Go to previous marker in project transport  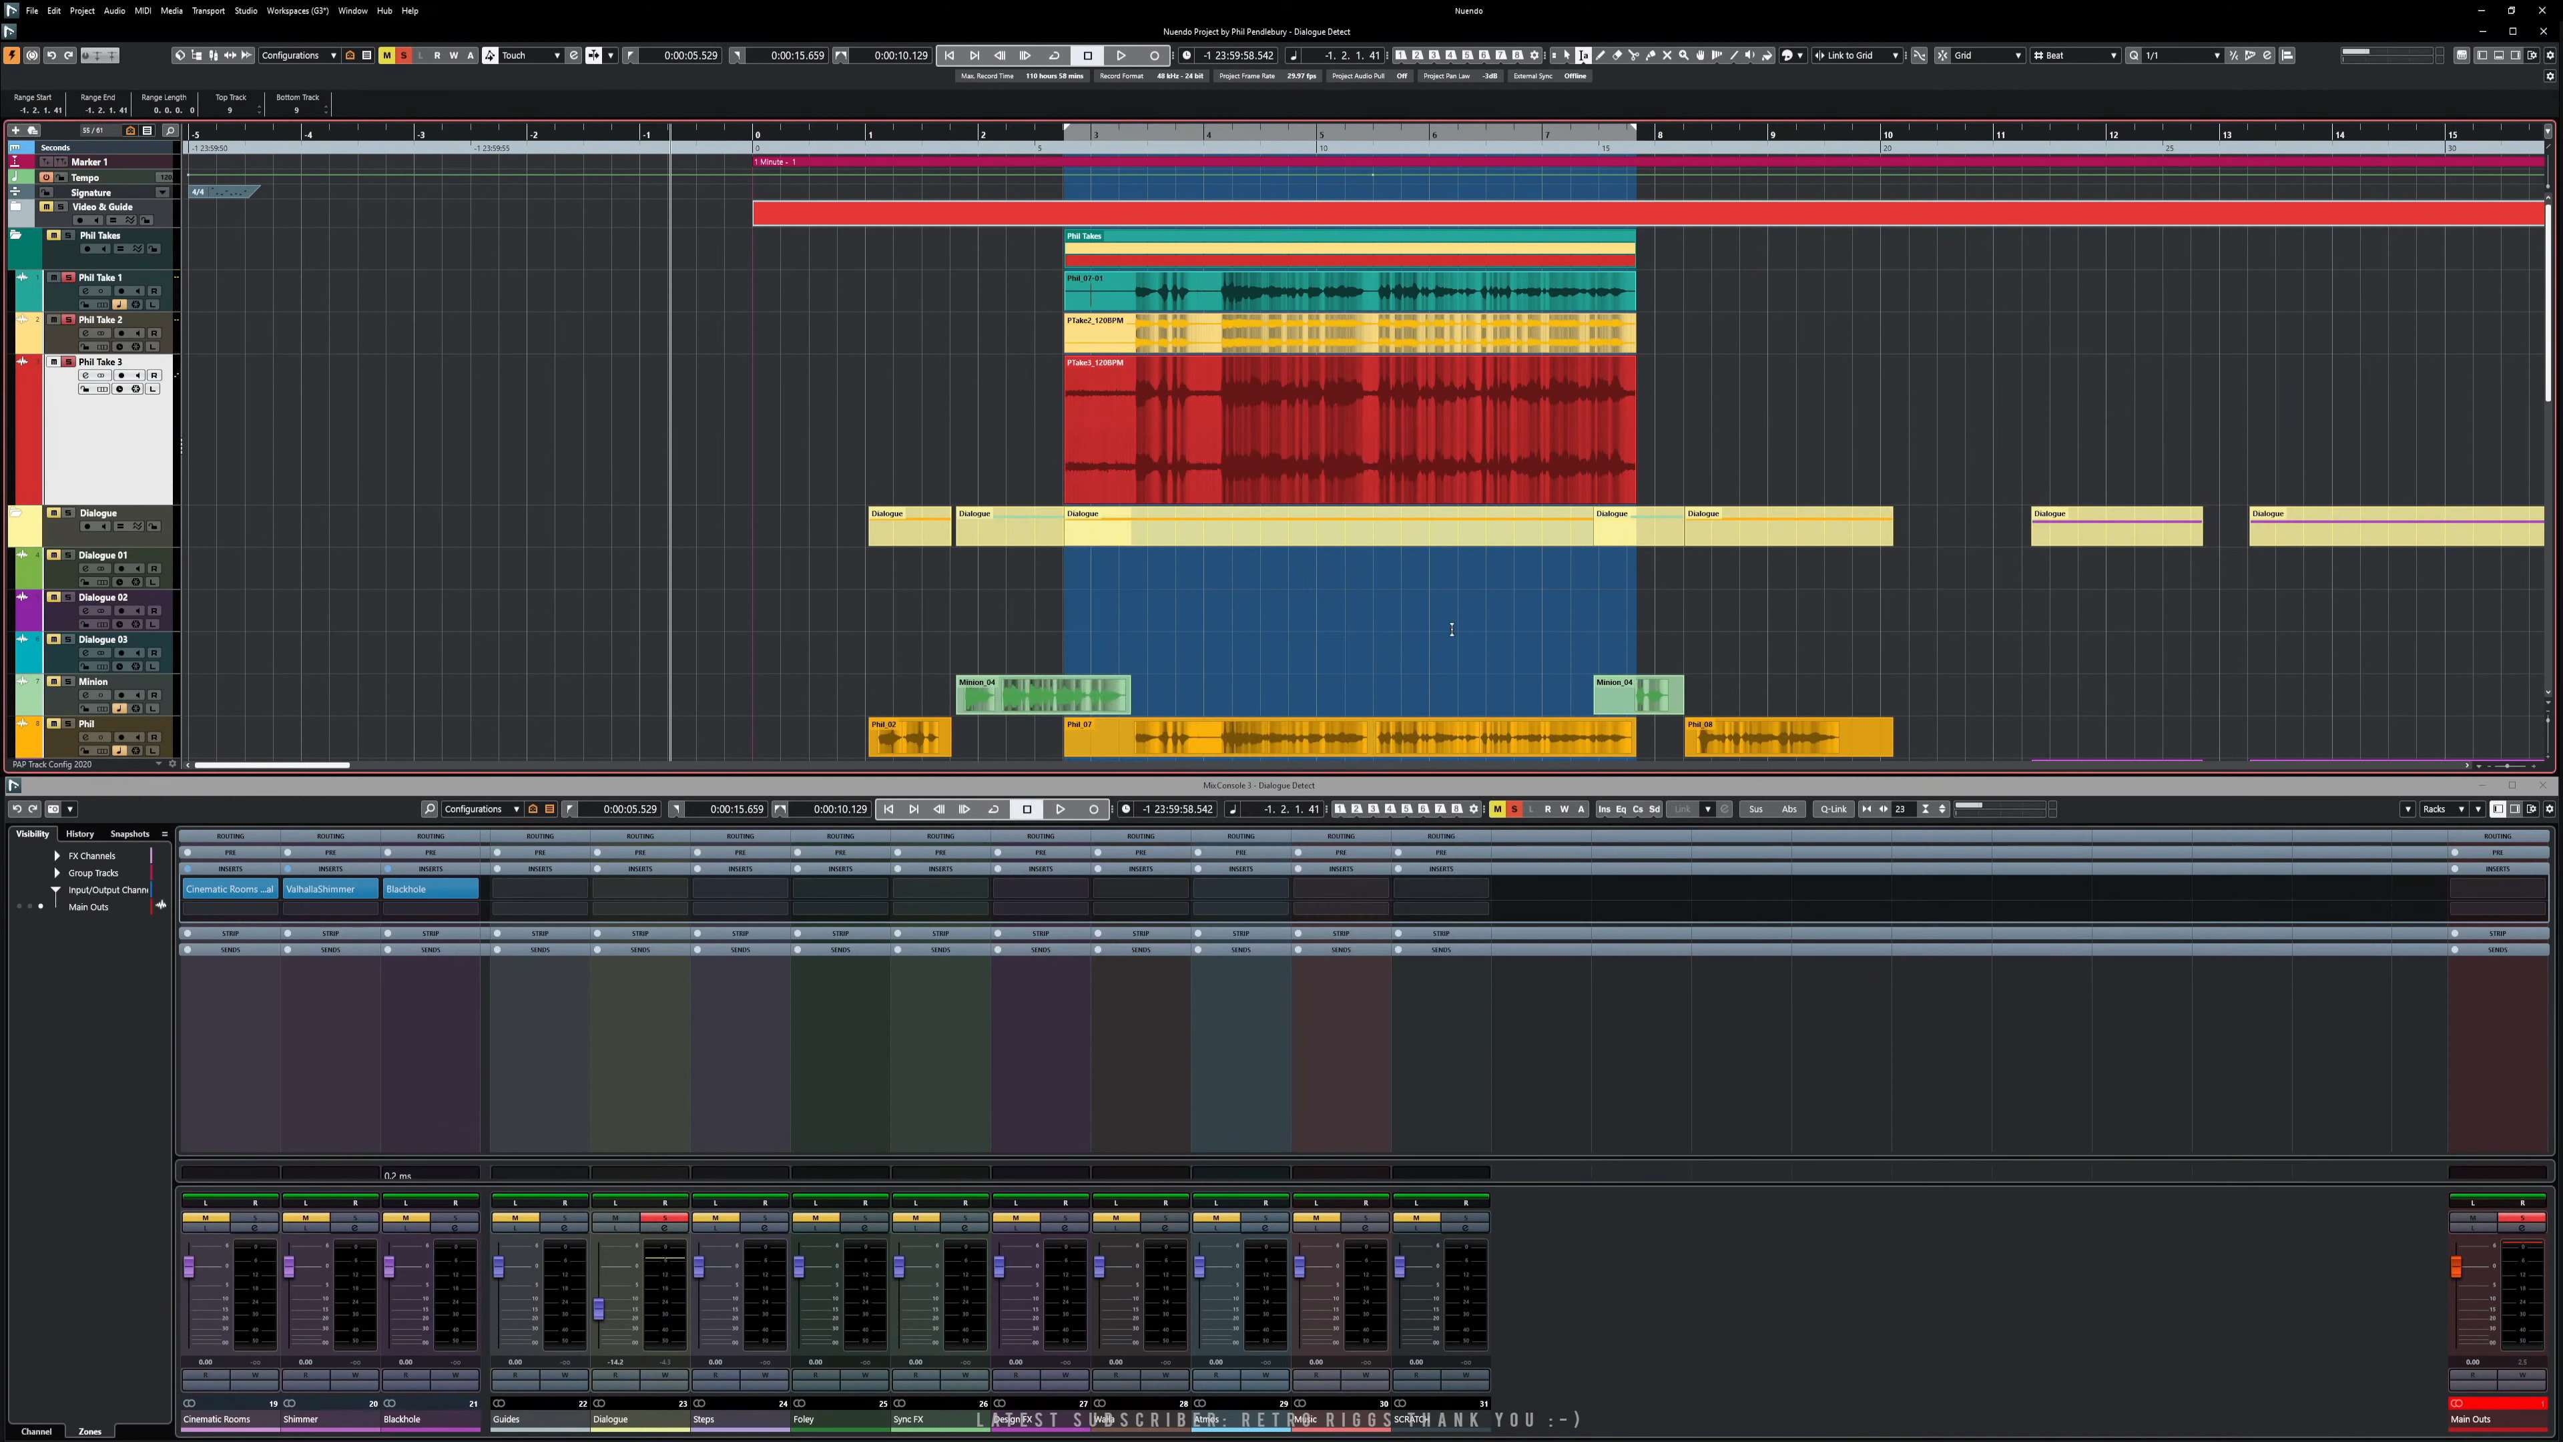coord(949,55)
